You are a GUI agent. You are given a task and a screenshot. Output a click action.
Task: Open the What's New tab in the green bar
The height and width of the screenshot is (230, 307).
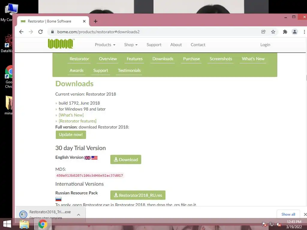pos(253,59)
